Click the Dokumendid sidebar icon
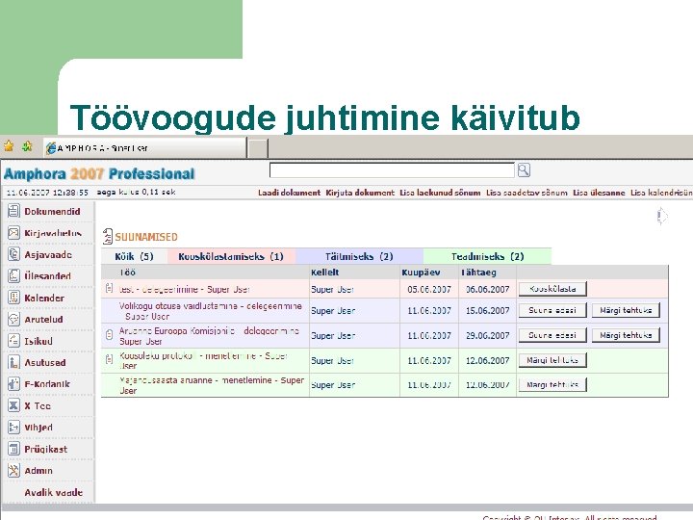 (x=13, y=211)
